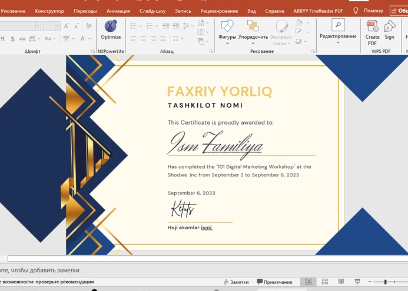
Task: Expand the bullets dropdown arrow
Action: click(x=141, y=26)
